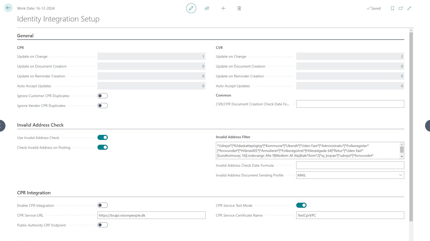Click the Use Invalid Address Check label
Viewport: 430px width, 241px height.
(38, 138)
